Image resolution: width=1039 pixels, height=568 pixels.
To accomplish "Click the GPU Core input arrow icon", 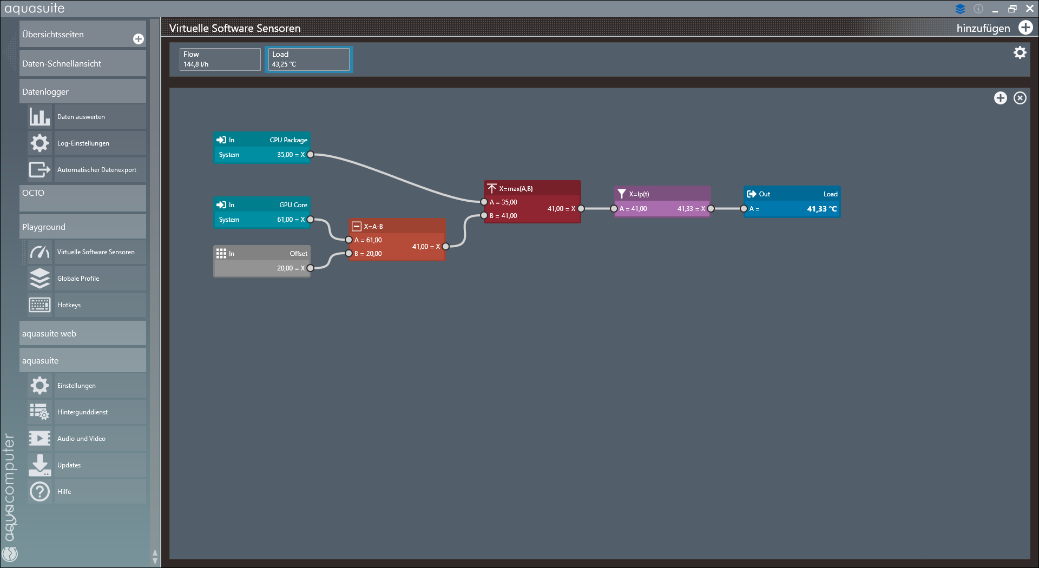I will (221, 205).
